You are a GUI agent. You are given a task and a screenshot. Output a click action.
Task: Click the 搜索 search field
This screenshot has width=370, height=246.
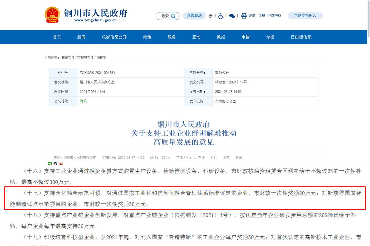click(x=167, y=16)
